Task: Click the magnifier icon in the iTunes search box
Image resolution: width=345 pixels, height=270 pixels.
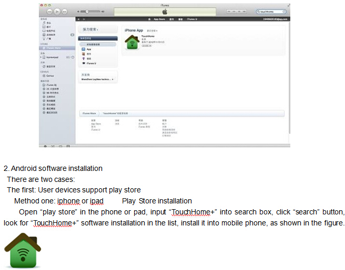Action: [x=258, y=12]
